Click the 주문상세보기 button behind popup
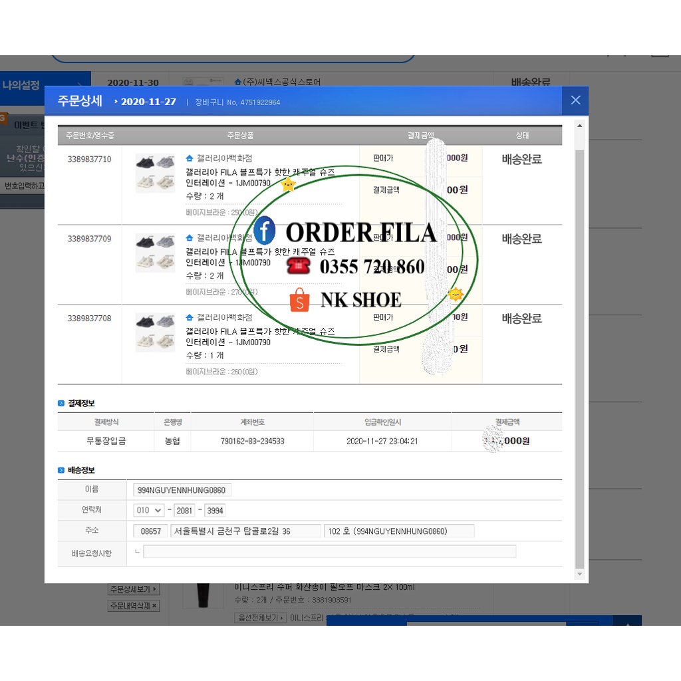Image resolution: width=681 pixels, height=681 pixels. pos(134,589)
